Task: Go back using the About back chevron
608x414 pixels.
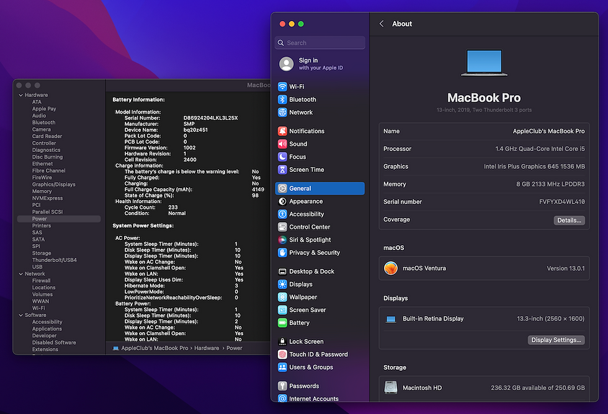Action: pyautogui.click(x=382, y=24)
